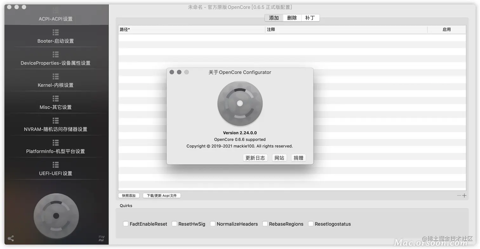
Task: Click the Version 2.24.0.0 text
Action: pos(240,133)
